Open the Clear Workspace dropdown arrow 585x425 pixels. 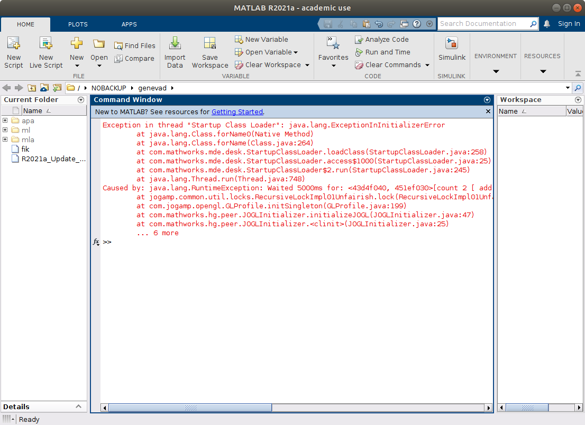click(x=307, y=65)
